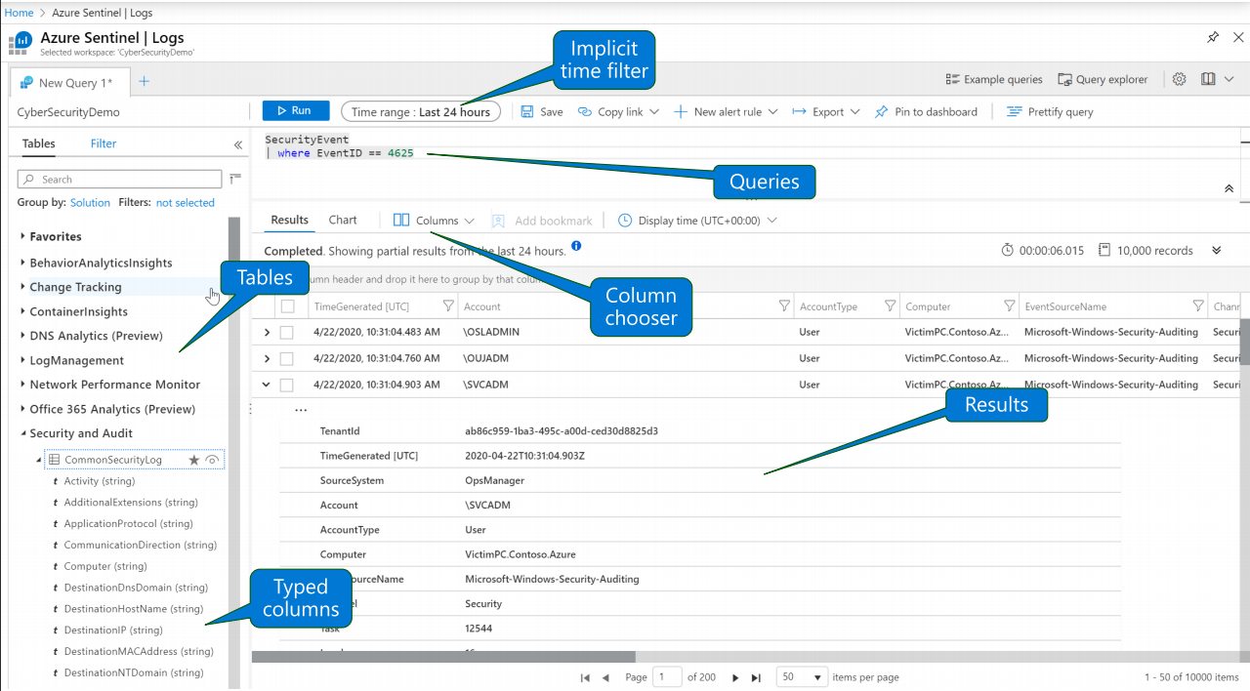Switch to the Chart tab
Image resolution: width=1250 pixels, height=691 pixels.
(x=343, y=221)
